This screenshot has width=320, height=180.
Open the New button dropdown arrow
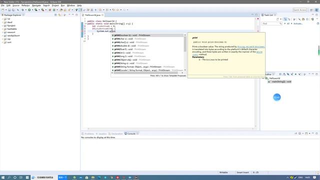(5, 10)
